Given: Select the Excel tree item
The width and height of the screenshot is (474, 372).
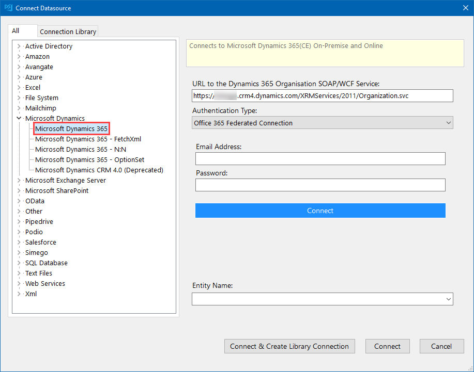Looking at the screenshot, I should click(x=33, y=88).
